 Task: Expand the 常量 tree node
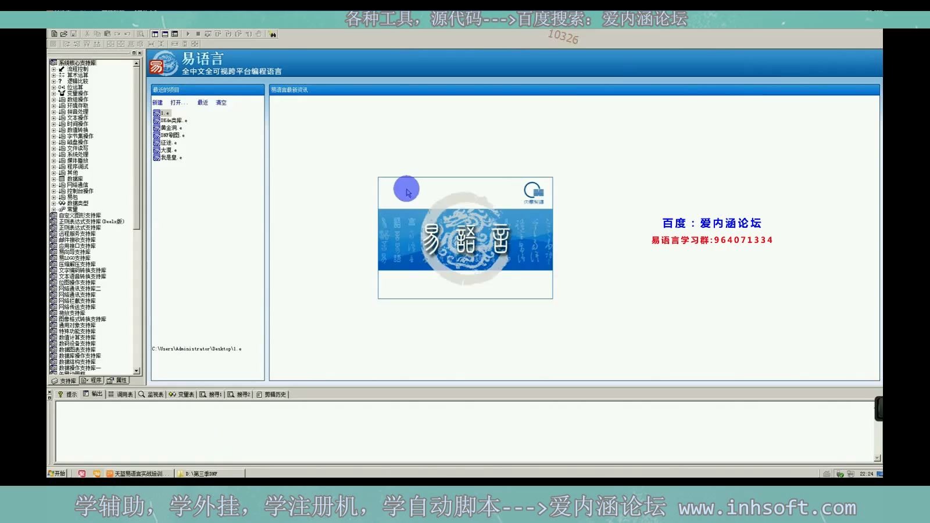tap(53, 209)
